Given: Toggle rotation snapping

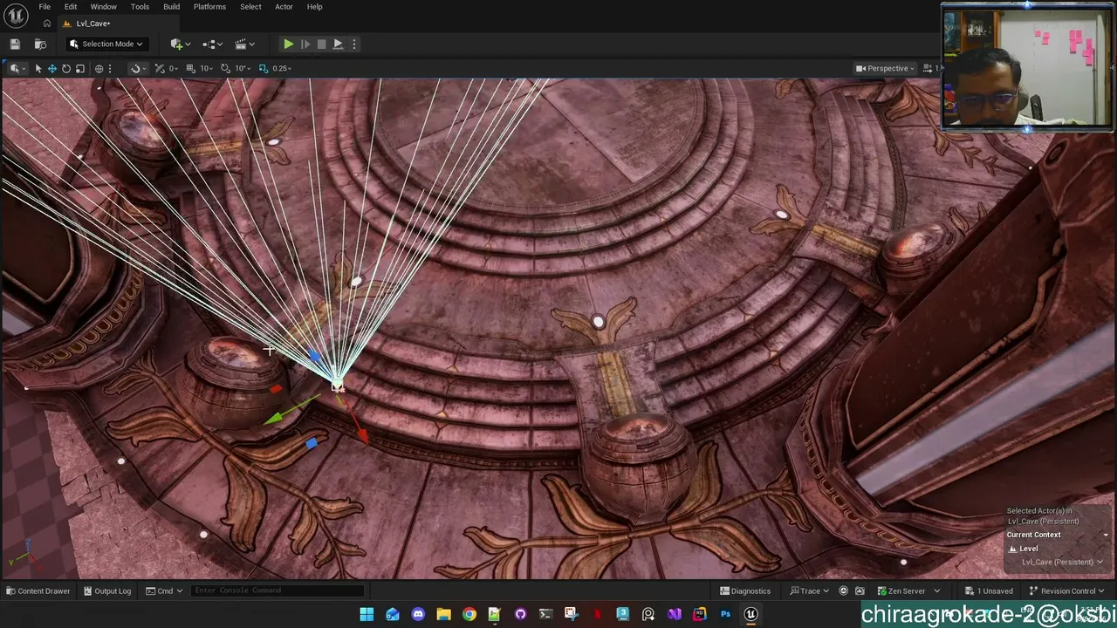Looking at the screenshot, I should pyautogui.click(x=225, y=68).
